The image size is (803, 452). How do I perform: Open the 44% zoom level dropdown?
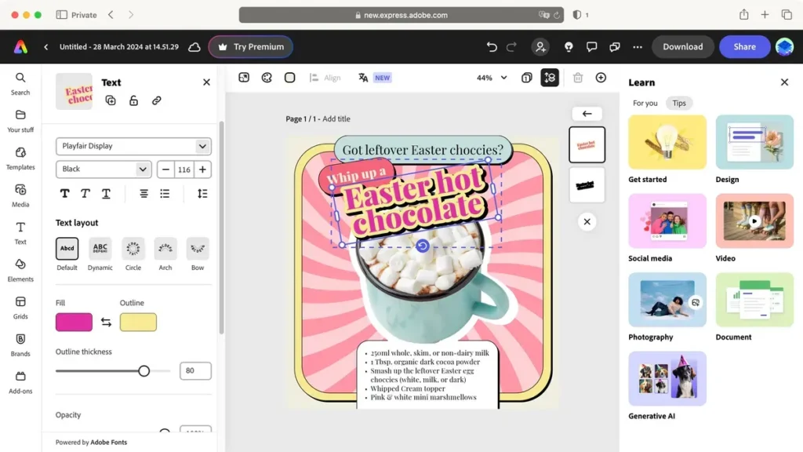[492, 78]
